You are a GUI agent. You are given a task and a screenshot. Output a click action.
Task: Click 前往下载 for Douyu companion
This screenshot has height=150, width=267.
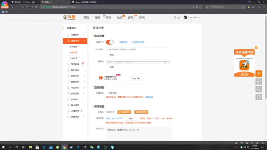(x=136, y=78)
